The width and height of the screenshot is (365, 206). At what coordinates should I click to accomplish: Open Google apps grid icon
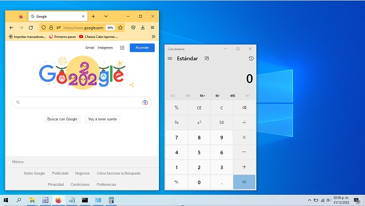[x=122, y=47]
